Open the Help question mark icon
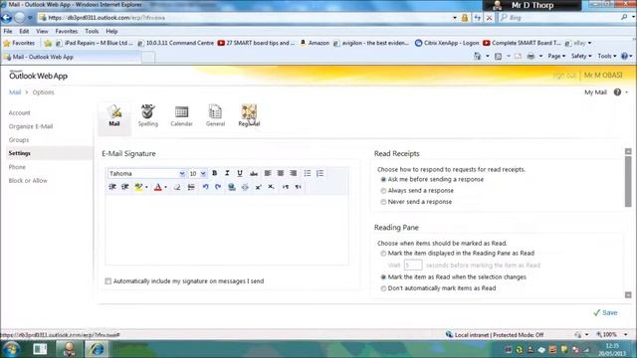The width and height of the screenshot is (637, 358). [617, 92]
